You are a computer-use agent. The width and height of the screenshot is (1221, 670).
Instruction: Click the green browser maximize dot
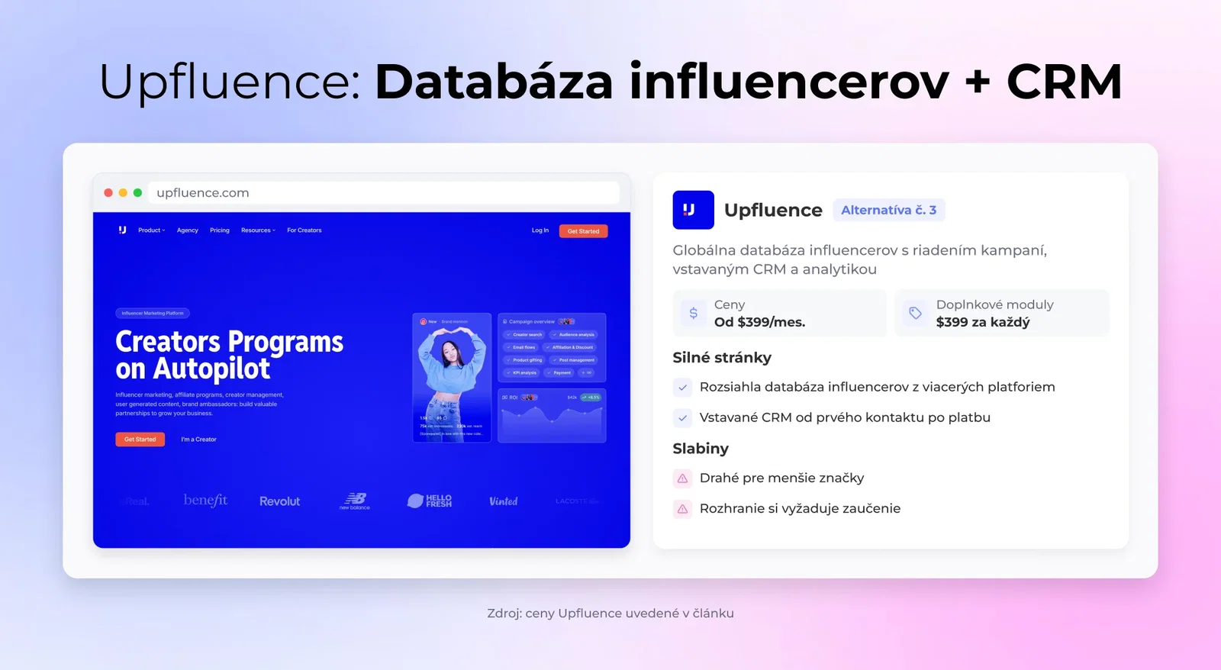137,193
